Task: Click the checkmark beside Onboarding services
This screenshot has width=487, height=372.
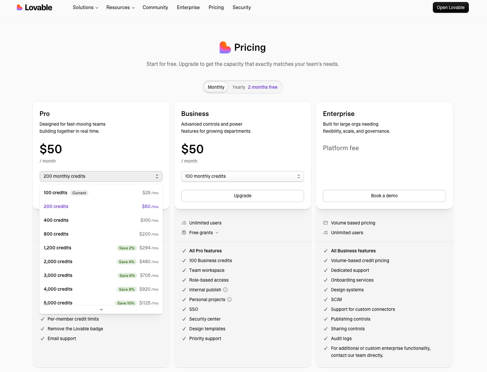Action: coord(326,280)
